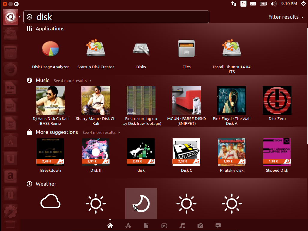
Task: Click the search input field containing disk
Action: (120, 17)
